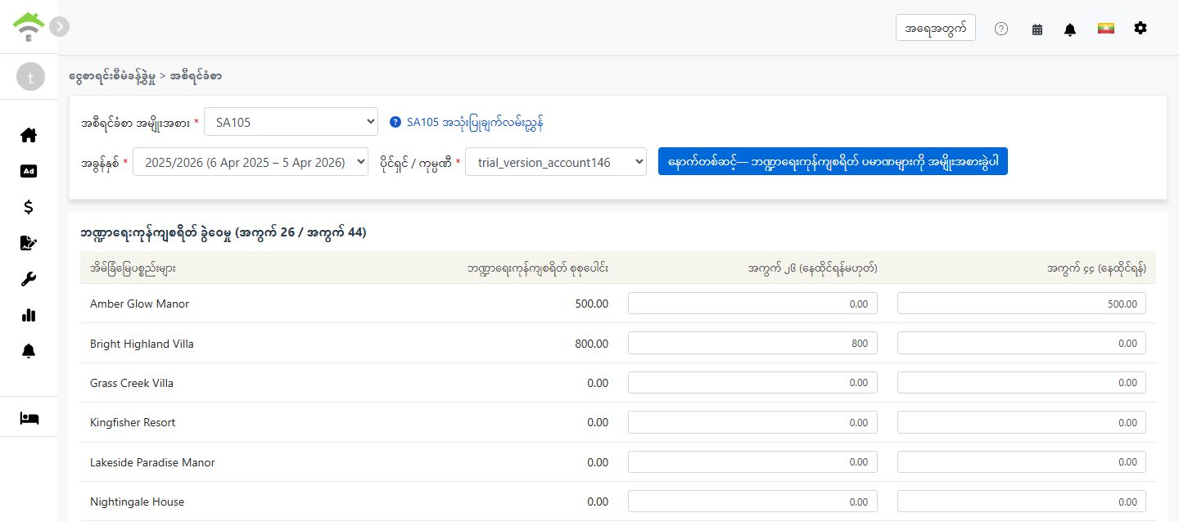Click the Box 44 column header
Screen dimensions: 1179x522
coord(1096,268)
